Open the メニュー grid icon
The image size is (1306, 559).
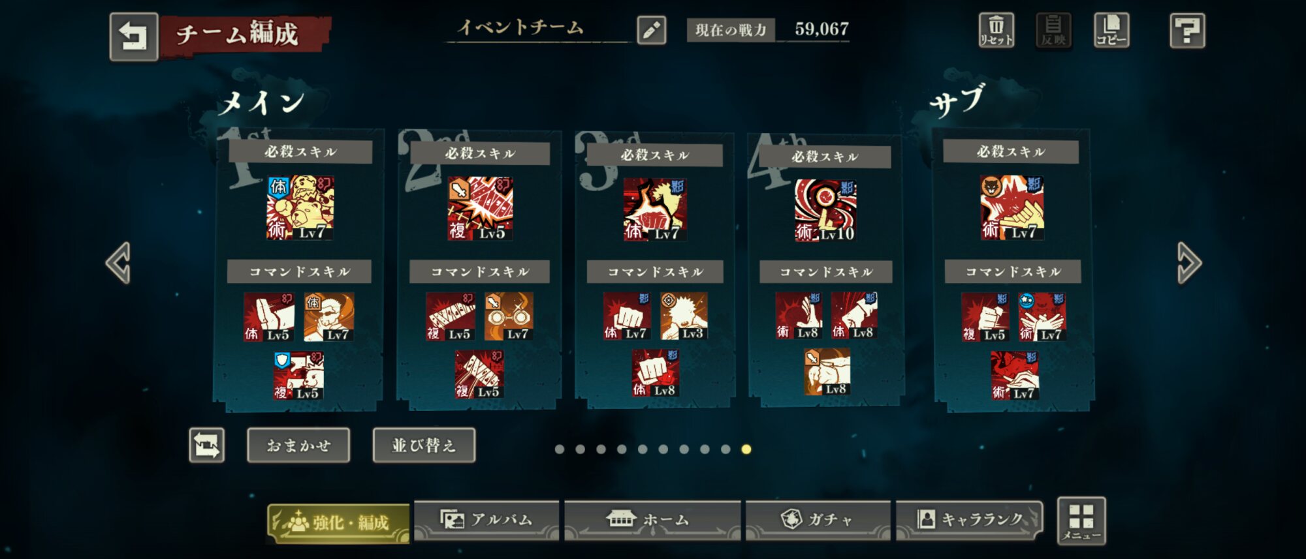[x=1081, y=521]
